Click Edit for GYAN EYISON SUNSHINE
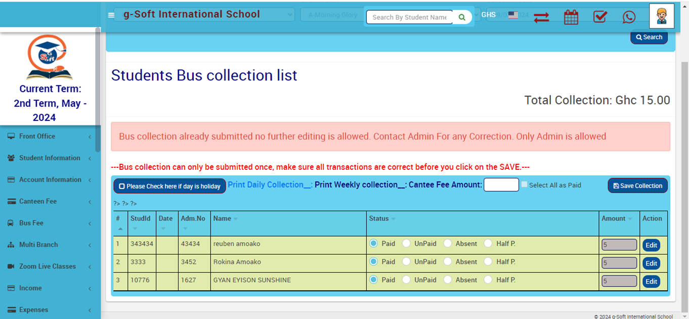The width and height of the screenshot is (689, 319). click(x=651, y=282)
